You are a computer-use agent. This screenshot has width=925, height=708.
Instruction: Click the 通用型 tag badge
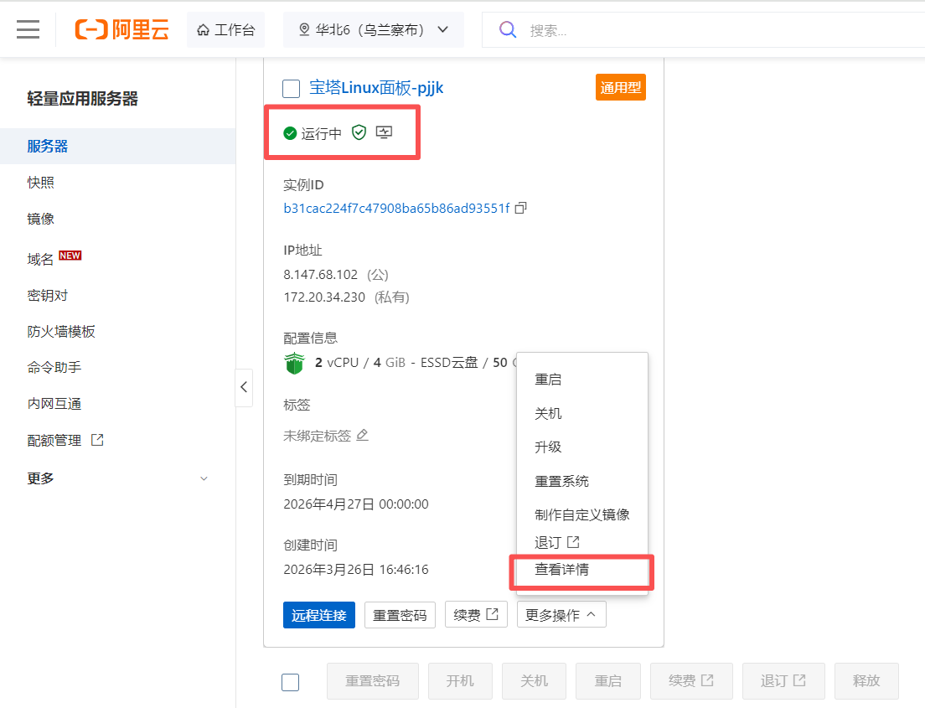(x=621, y=87)
